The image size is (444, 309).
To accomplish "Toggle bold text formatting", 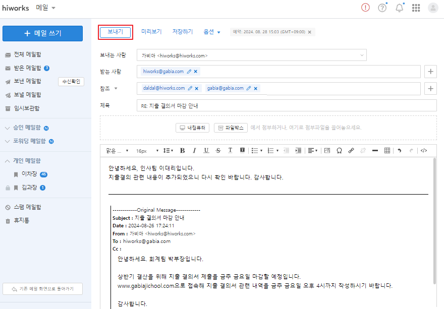I will point(182,150).
